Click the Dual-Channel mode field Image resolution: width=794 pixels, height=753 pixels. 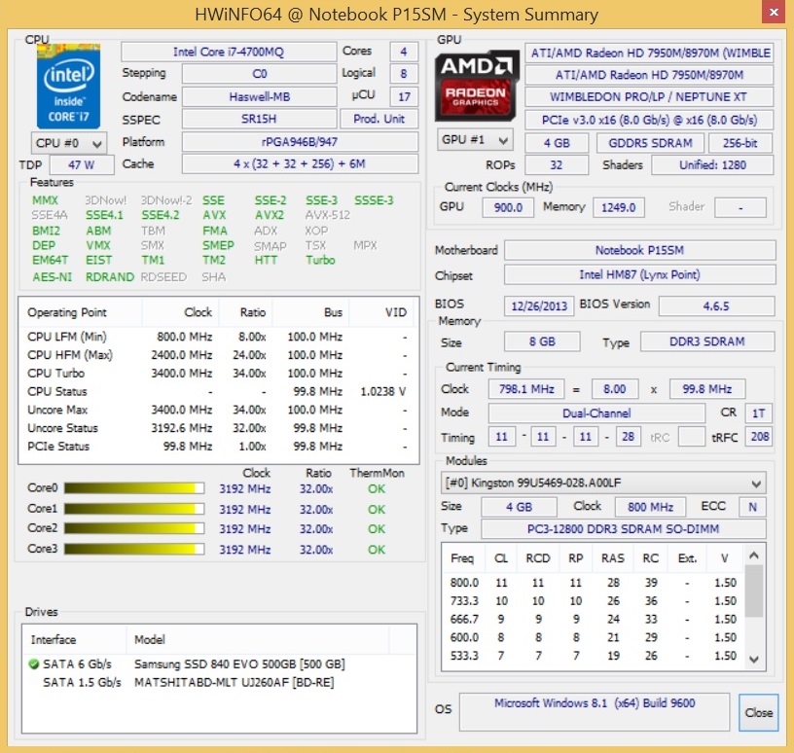[596, 413]
